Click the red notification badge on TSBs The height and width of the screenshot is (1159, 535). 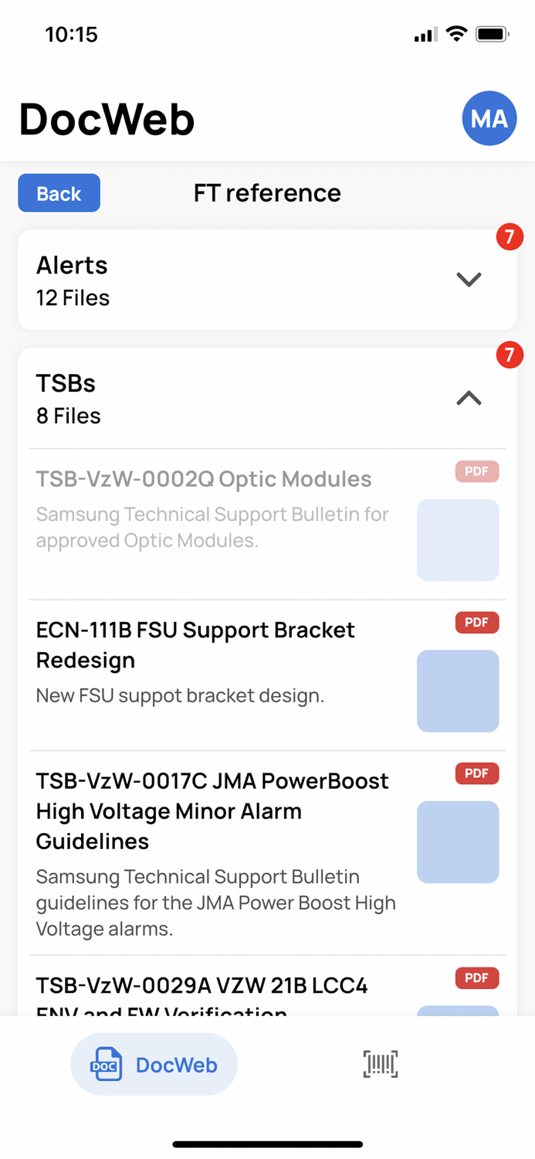pyautogui.click(x=510, y=355)
